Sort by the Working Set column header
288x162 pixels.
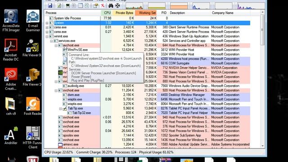click(x=146, y=13)
